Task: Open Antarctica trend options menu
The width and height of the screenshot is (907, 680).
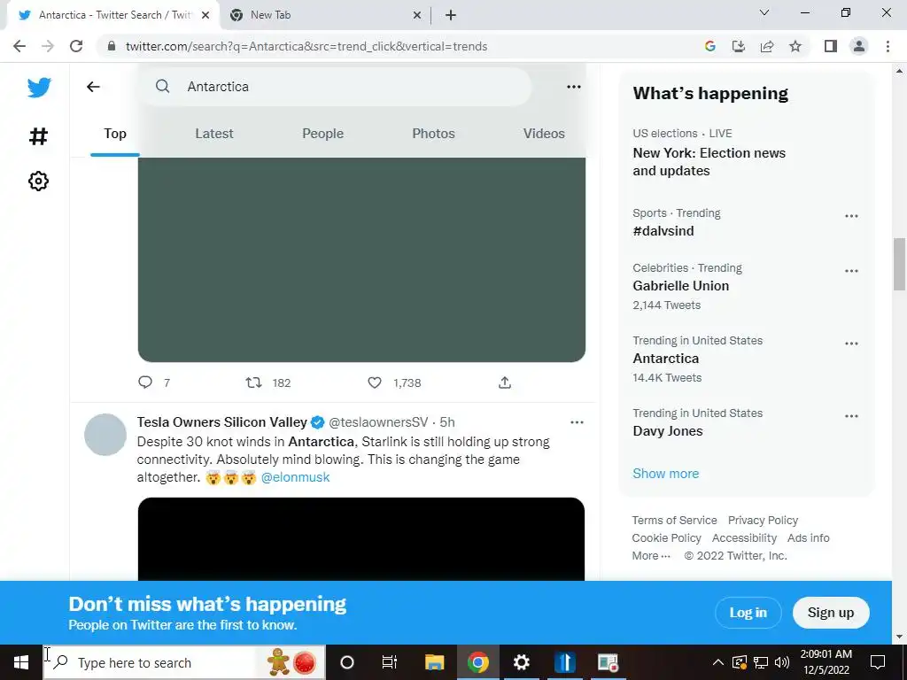Action: tap(851, 343)
